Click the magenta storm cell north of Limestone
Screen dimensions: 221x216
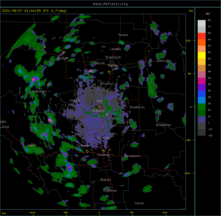click(34, 79)
